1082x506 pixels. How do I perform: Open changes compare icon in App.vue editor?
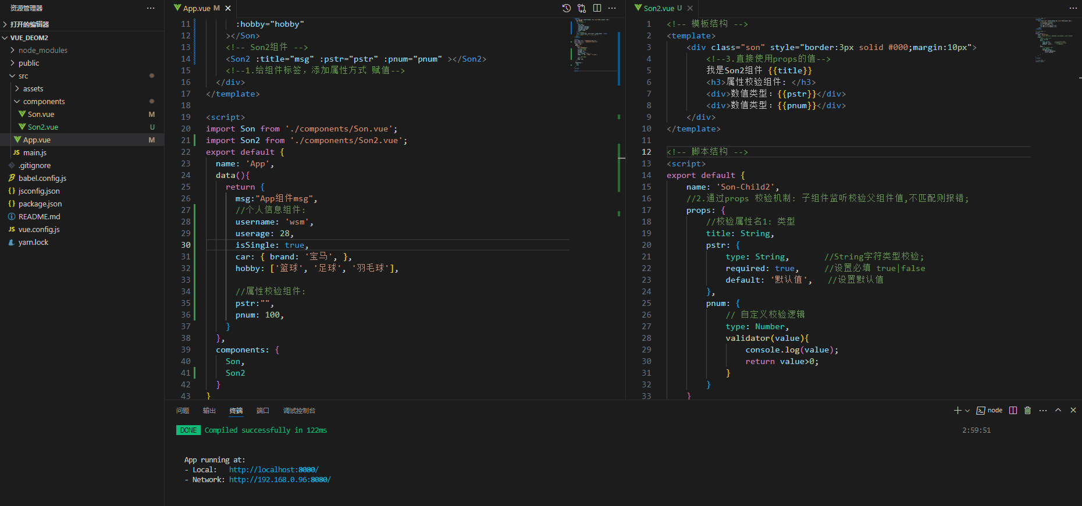click(582, 8)
